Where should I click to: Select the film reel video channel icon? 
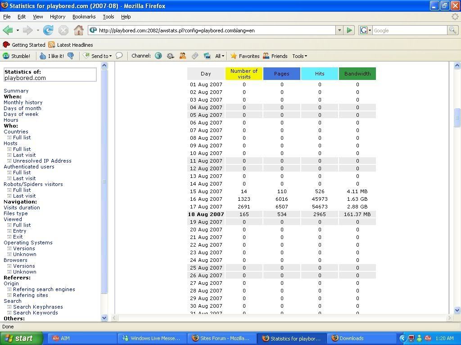(x=171, y=56)
